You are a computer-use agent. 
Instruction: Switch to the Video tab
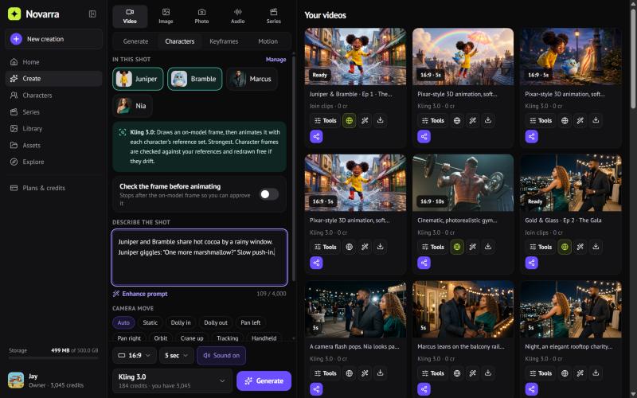130,16
